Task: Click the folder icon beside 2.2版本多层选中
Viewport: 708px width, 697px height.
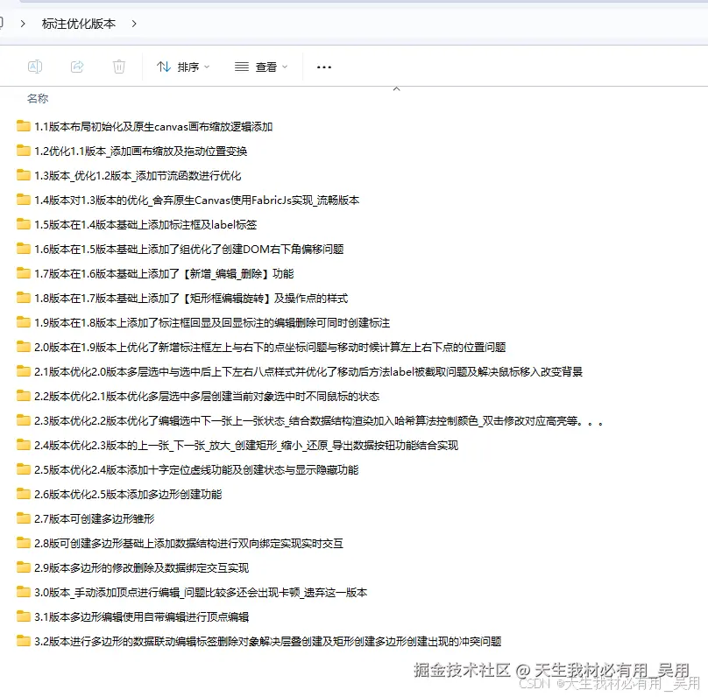Action: tap(23, 396)
